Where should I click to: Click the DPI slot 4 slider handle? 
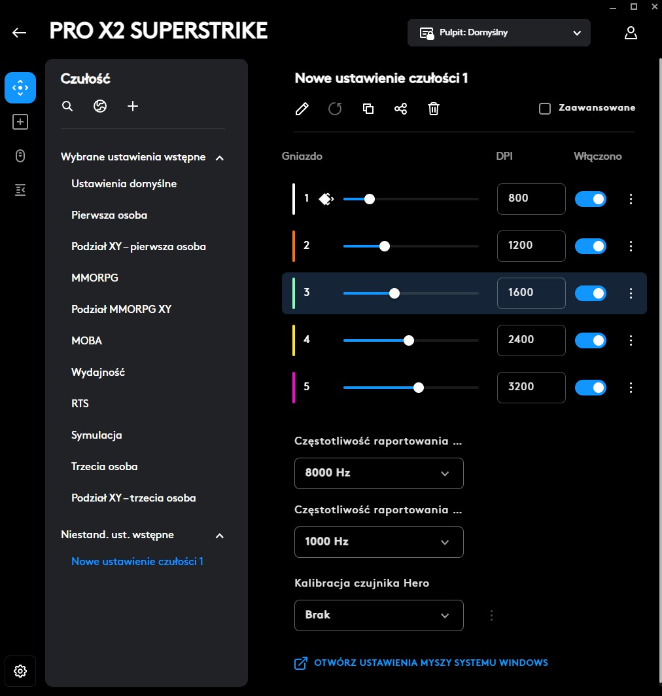click(x=409, y=340)
